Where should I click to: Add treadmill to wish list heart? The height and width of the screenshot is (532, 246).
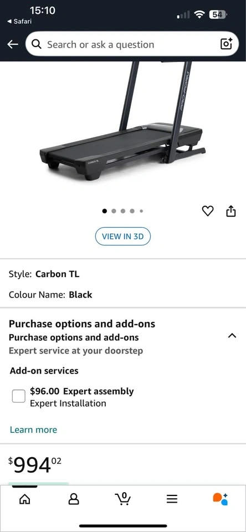(208, 211)
